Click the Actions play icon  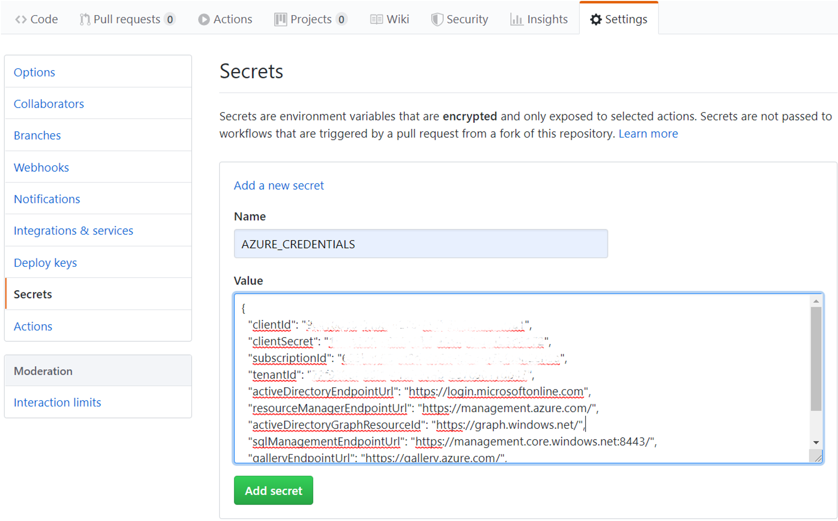[x=204, y=19]
